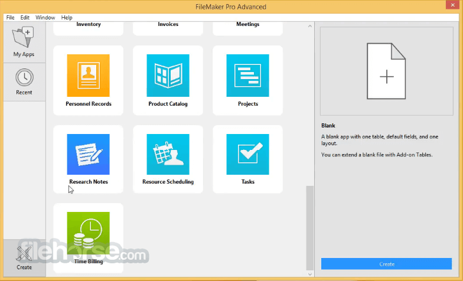
Task: Choose the Time Billing template icon
Action: click(x=89, y=233)
